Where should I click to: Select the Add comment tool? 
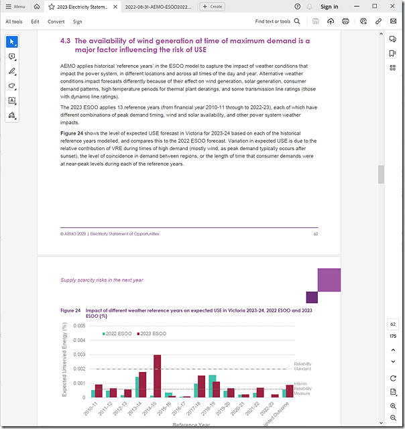(12, 56)
